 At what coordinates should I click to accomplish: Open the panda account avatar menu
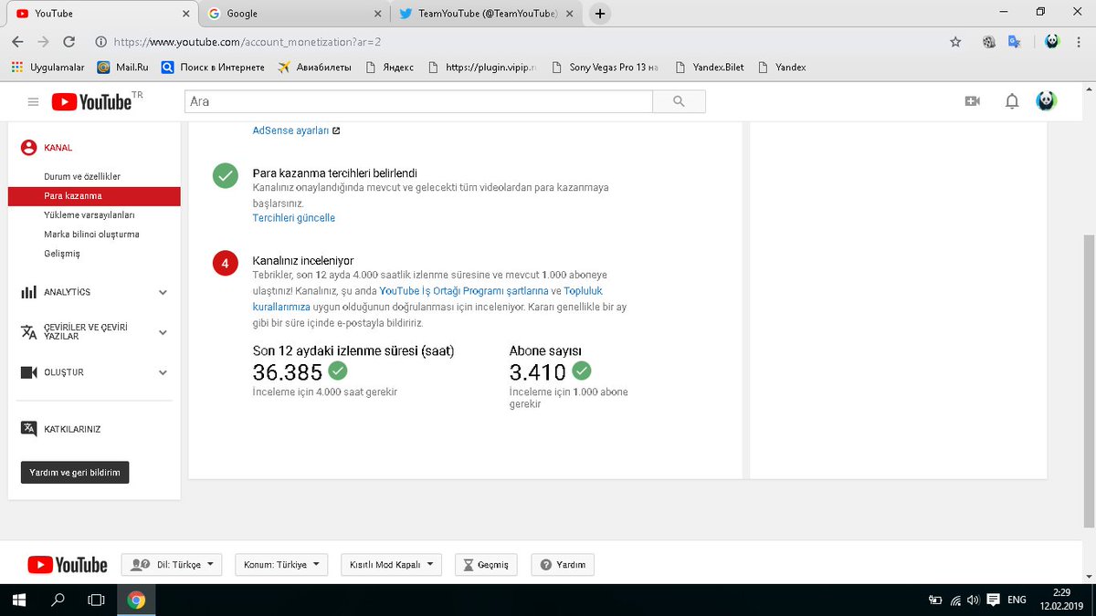1046,100
